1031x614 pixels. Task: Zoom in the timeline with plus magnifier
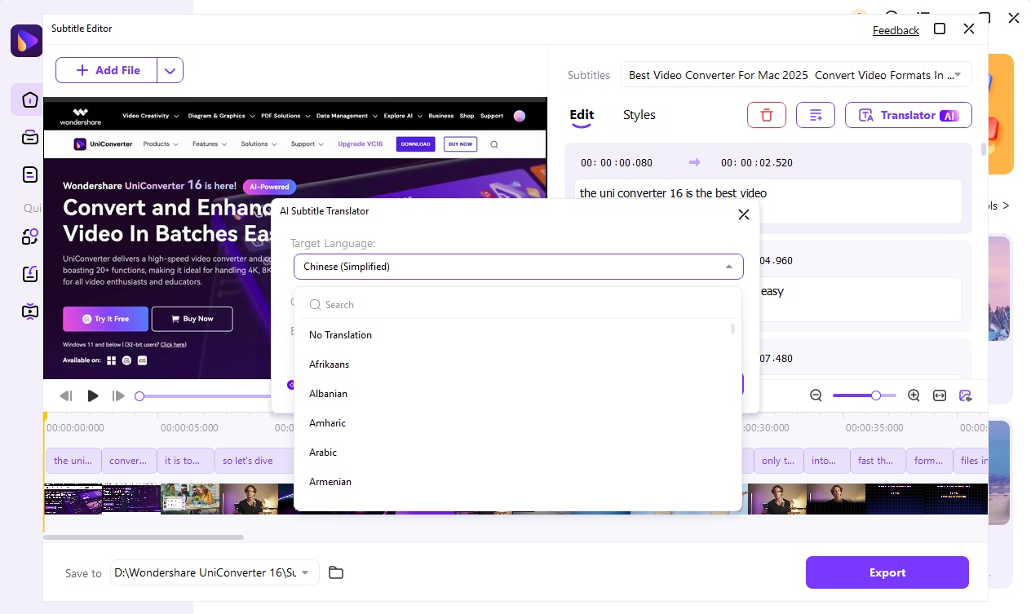tap(914, 395)
